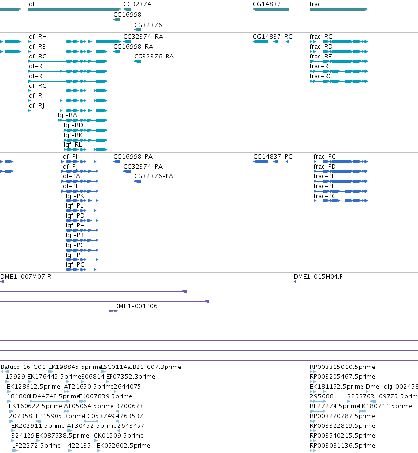This screenshot has width=418, height=453.
Task: Select the frac-PF protein feature
Action: (341, 191)
